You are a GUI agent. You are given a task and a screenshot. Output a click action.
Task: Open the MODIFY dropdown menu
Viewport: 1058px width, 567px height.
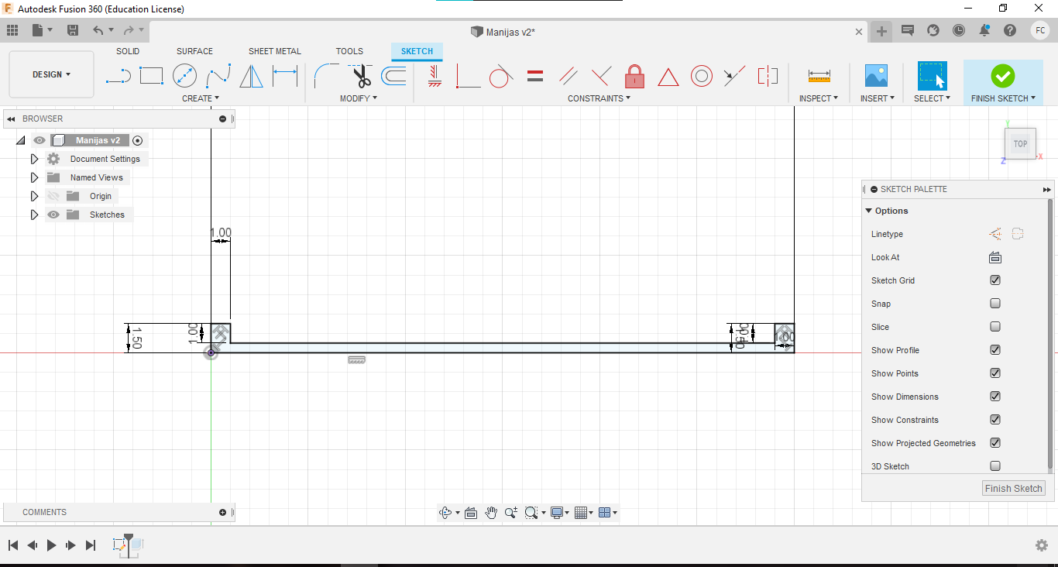click(x=359, y=98)
